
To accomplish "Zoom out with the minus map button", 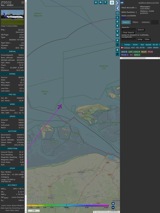I will click(113, 208).
